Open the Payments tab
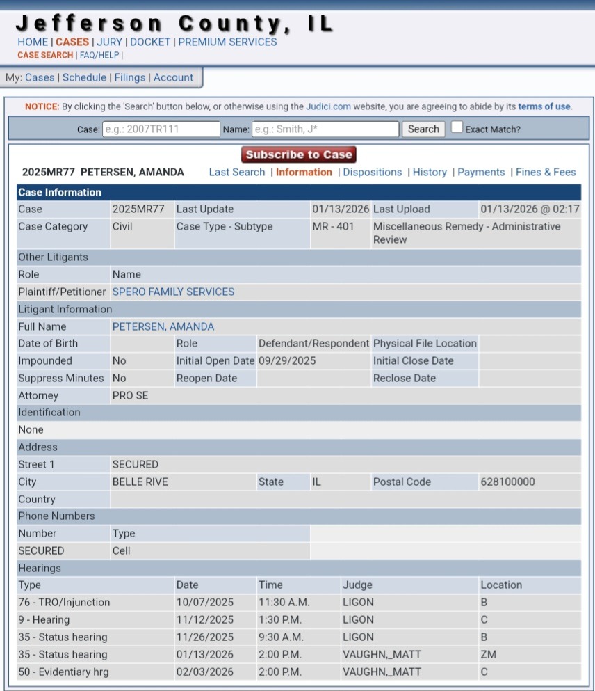Viewport: 595px width, 691px height. point(481,173)
